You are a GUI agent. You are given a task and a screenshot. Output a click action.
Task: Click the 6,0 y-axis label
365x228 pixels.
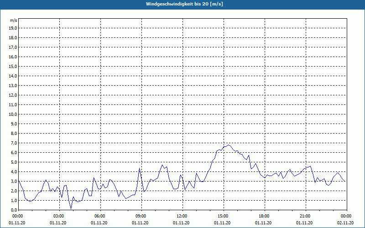[x=14, y=153]
